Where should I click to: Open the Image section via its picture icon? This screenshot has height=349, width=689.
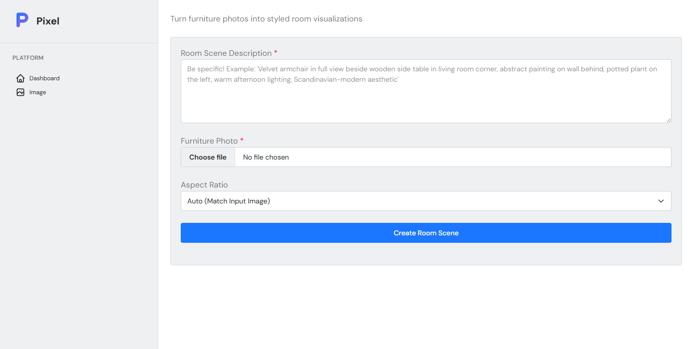pos(20,92)
